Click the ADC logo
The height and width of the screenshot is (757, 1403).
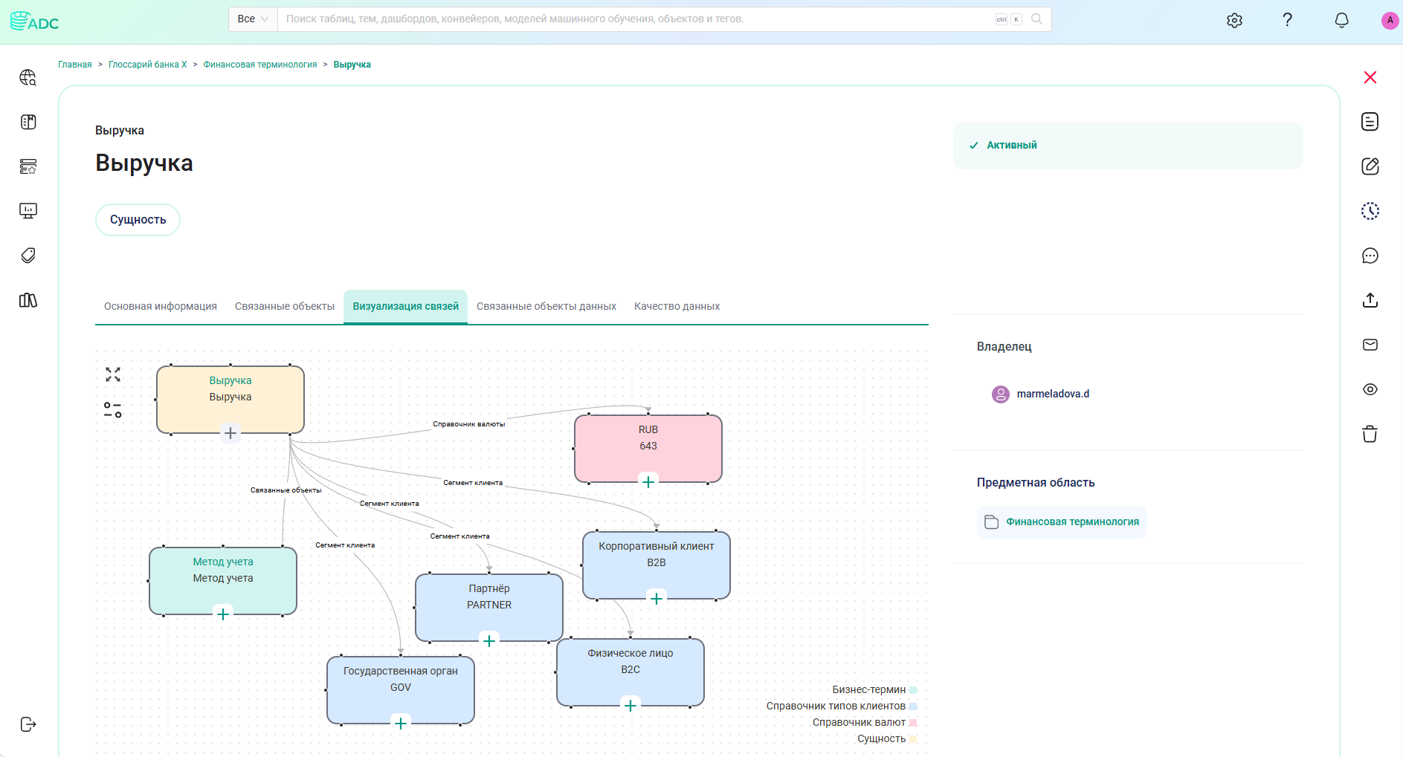tap(34, 22)
